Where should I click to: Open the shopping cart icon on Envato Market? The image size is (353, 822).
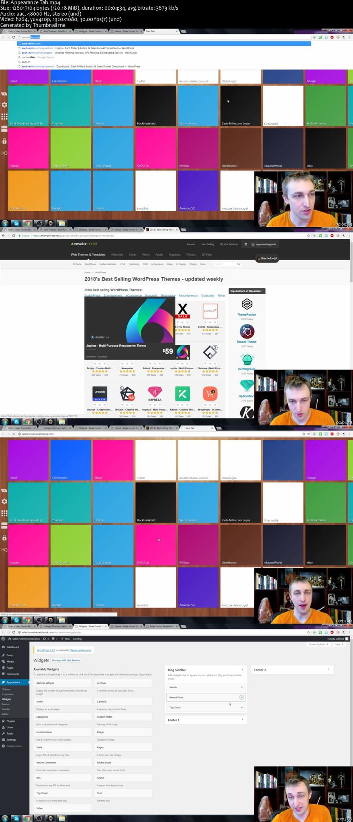click(x=246, y=244)
